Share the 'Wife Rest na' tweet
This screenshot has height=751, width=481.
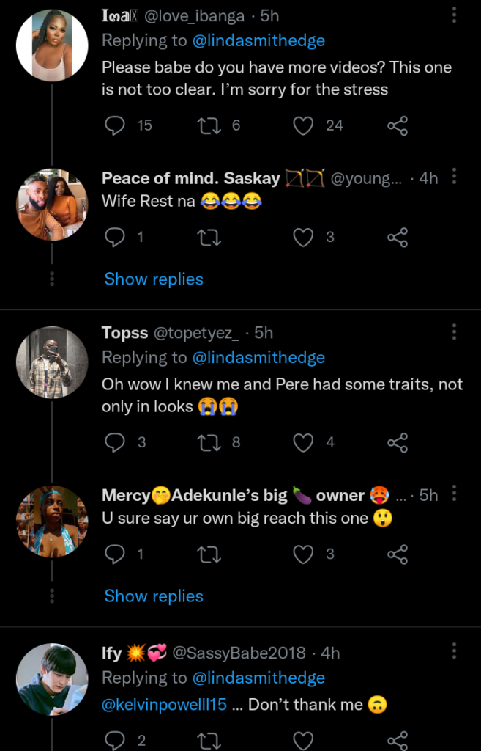(x=398, y=236)
